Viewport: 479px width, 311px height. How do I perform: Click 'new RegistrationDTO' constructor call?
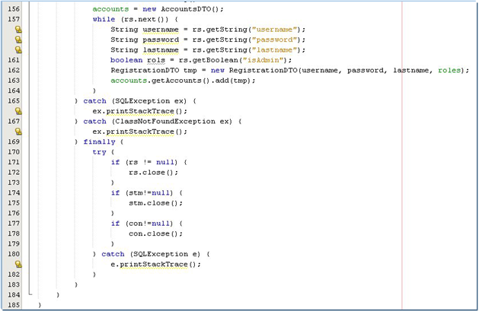[x=254, y=70]
